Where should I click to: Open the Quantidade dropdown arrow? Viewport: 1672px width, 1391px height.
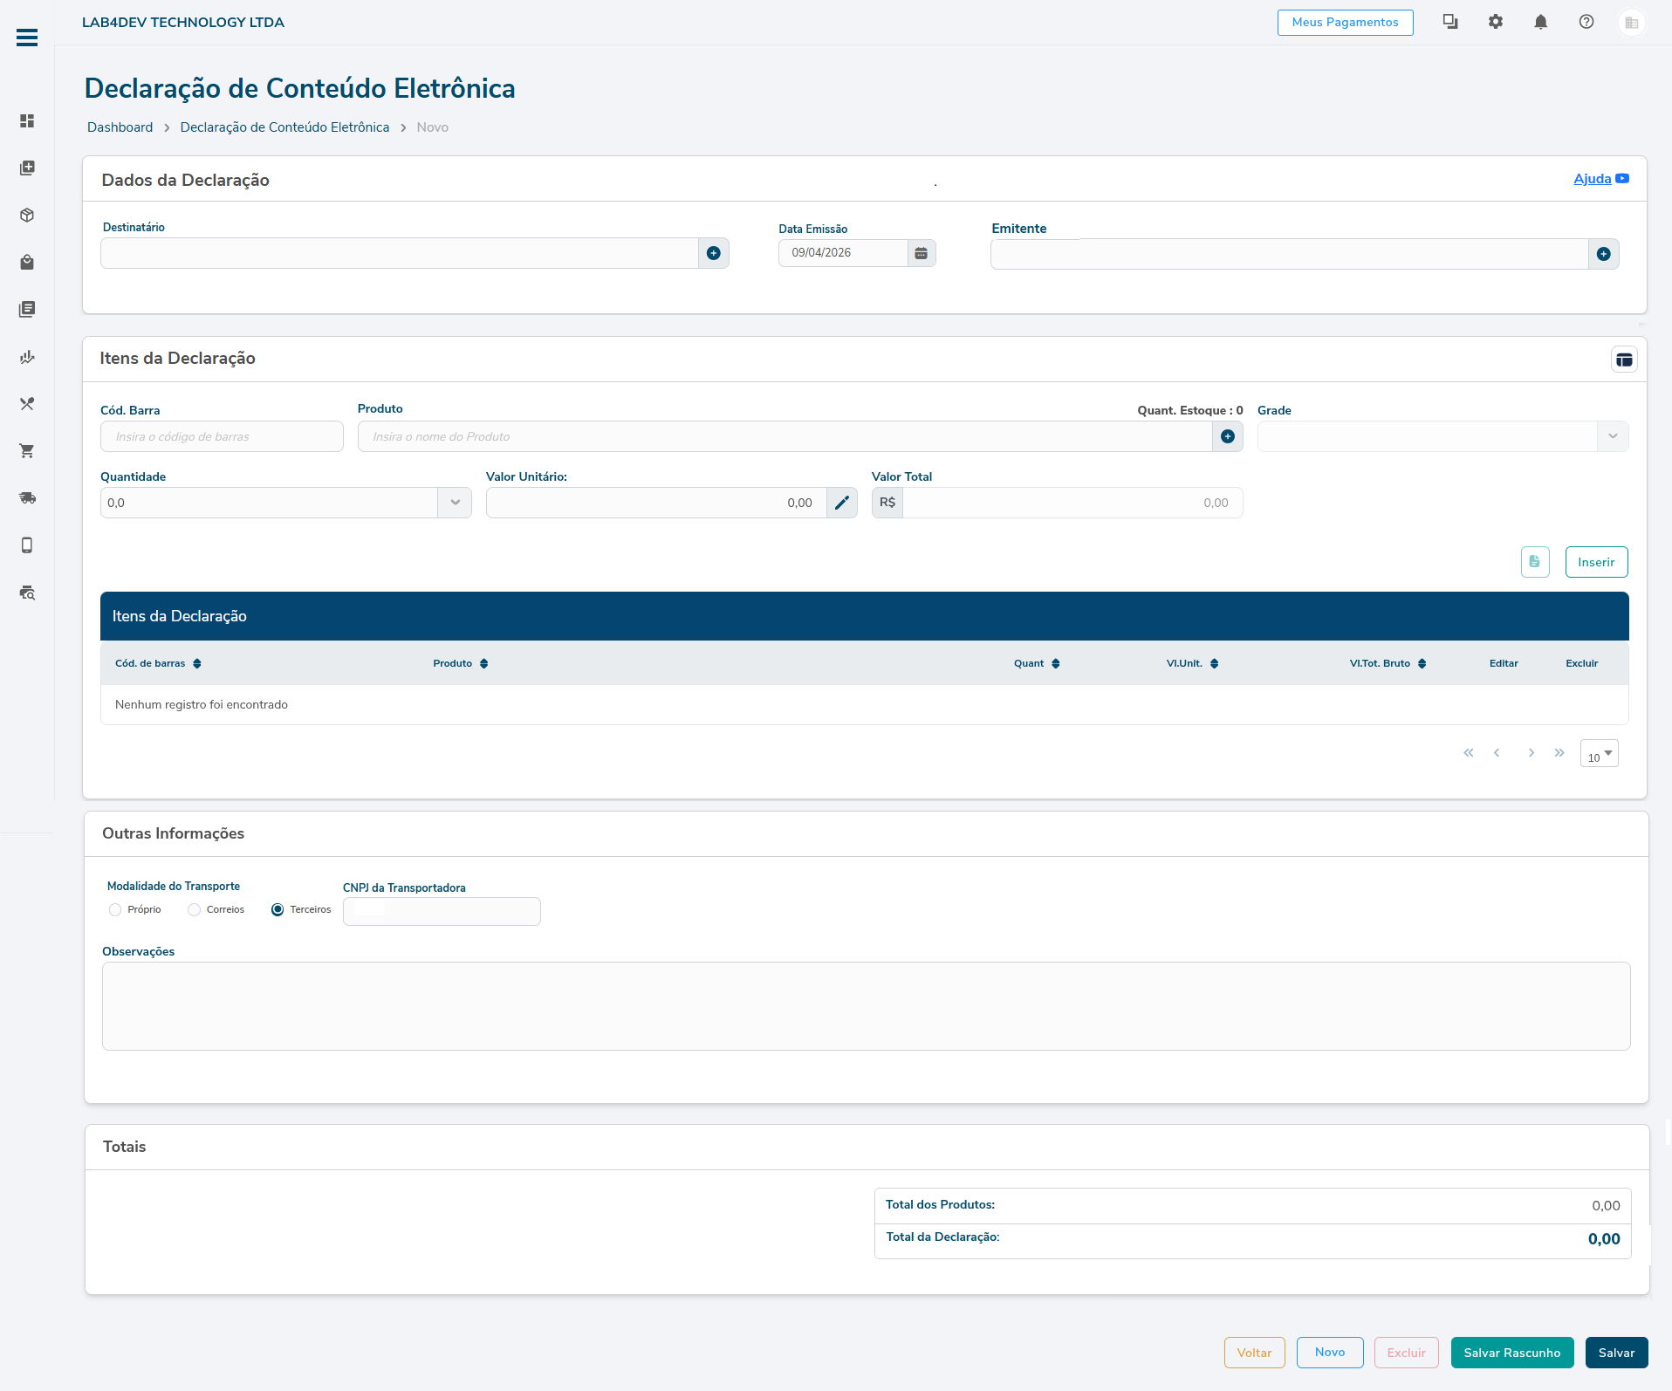click(455, 503)
